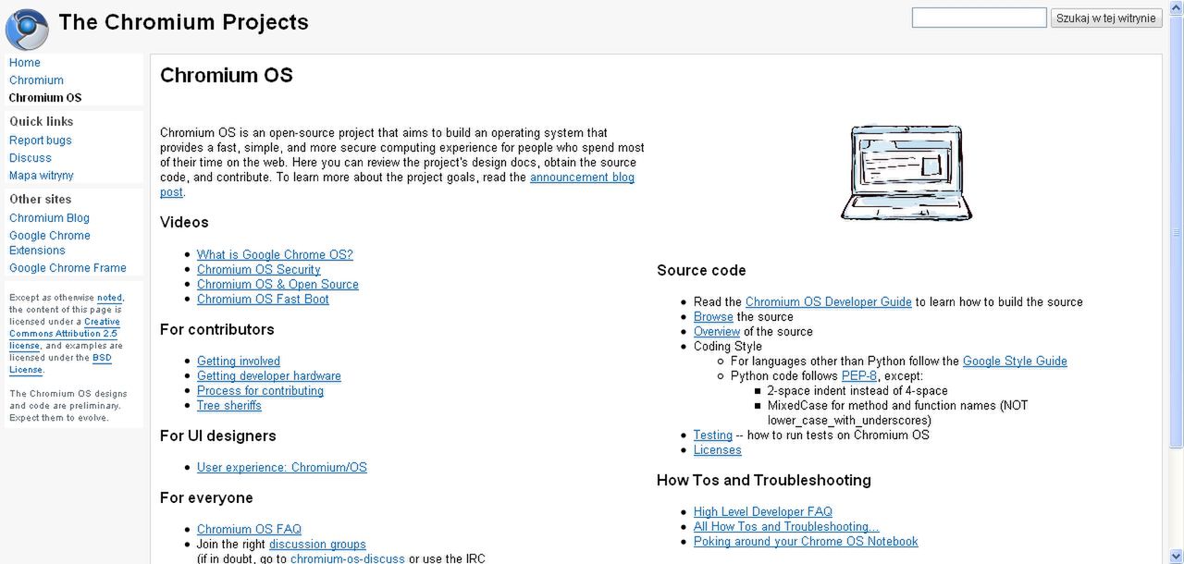Click 'How Tos and Troubleshooting' heading
The height and width of the screenshot is (564, 1184).
[764, 481]
